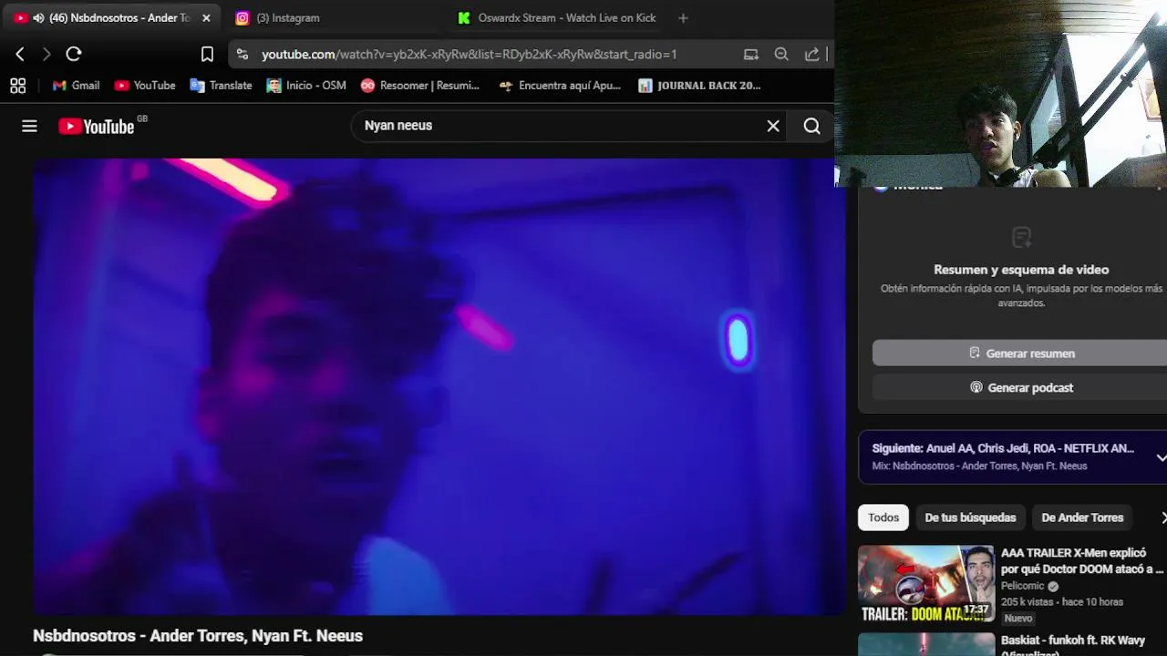Open the AAA TRAILER X-Men video thumbnail
Viewport: 1167px width, 656px height.
pos(925,583)
